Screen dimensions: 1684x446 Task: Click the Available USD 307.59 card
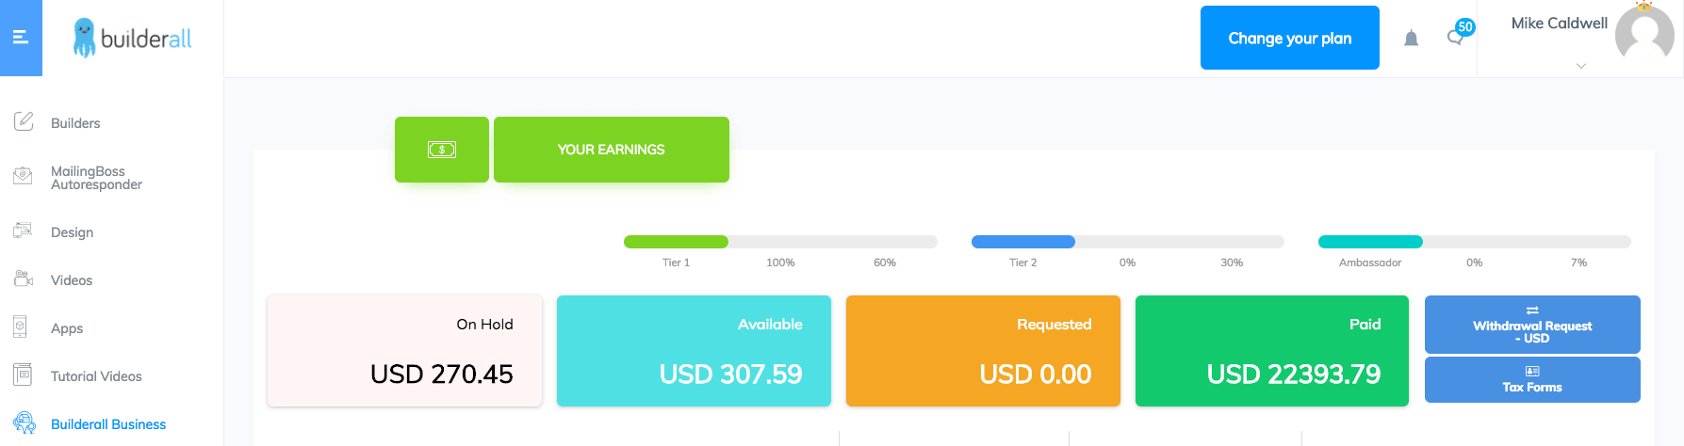pyautogui.click(x=694, y=351)
